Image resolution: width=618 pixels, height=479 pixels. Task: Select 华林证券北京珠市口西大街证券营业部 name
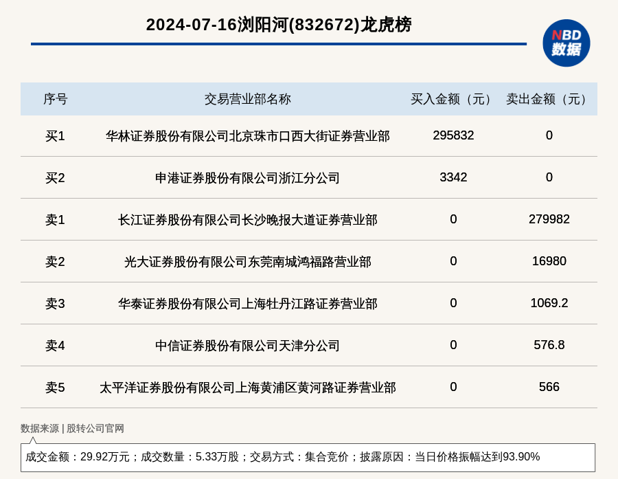(247, 136)
